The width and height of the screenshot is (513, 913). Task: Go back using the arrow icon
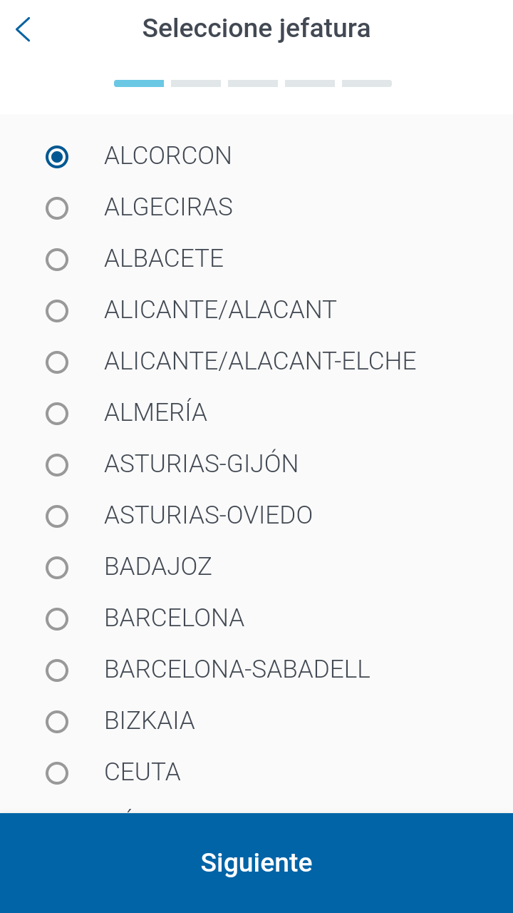pyautogui.click(x=23, y=29)
